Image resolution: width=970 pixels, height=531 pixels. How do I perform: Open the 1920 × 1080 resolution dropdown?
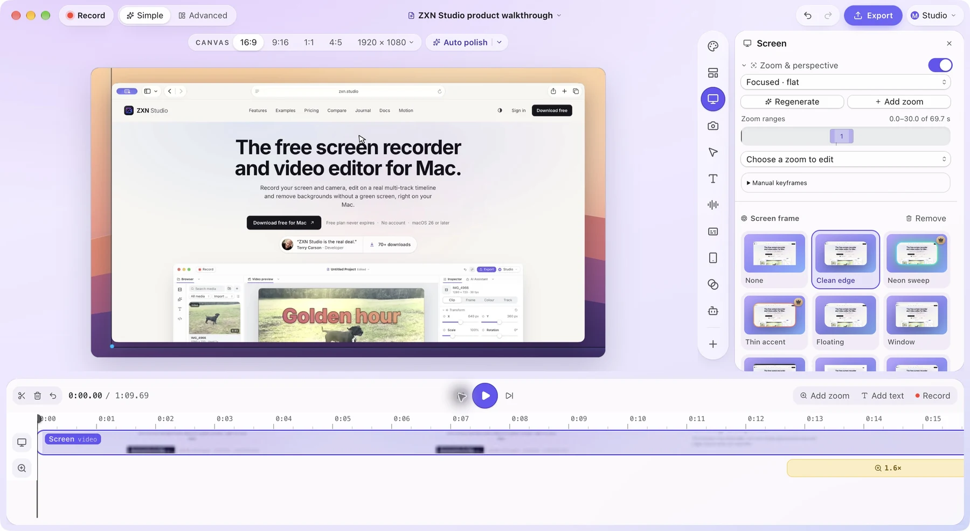tap(385, 43)
